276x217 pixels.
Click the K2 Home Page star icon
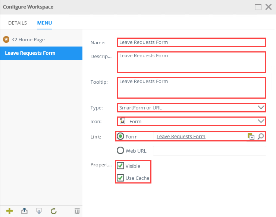6,39
